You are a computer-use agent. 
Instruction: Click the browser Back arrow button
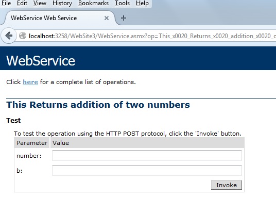[x=9, y=36]
